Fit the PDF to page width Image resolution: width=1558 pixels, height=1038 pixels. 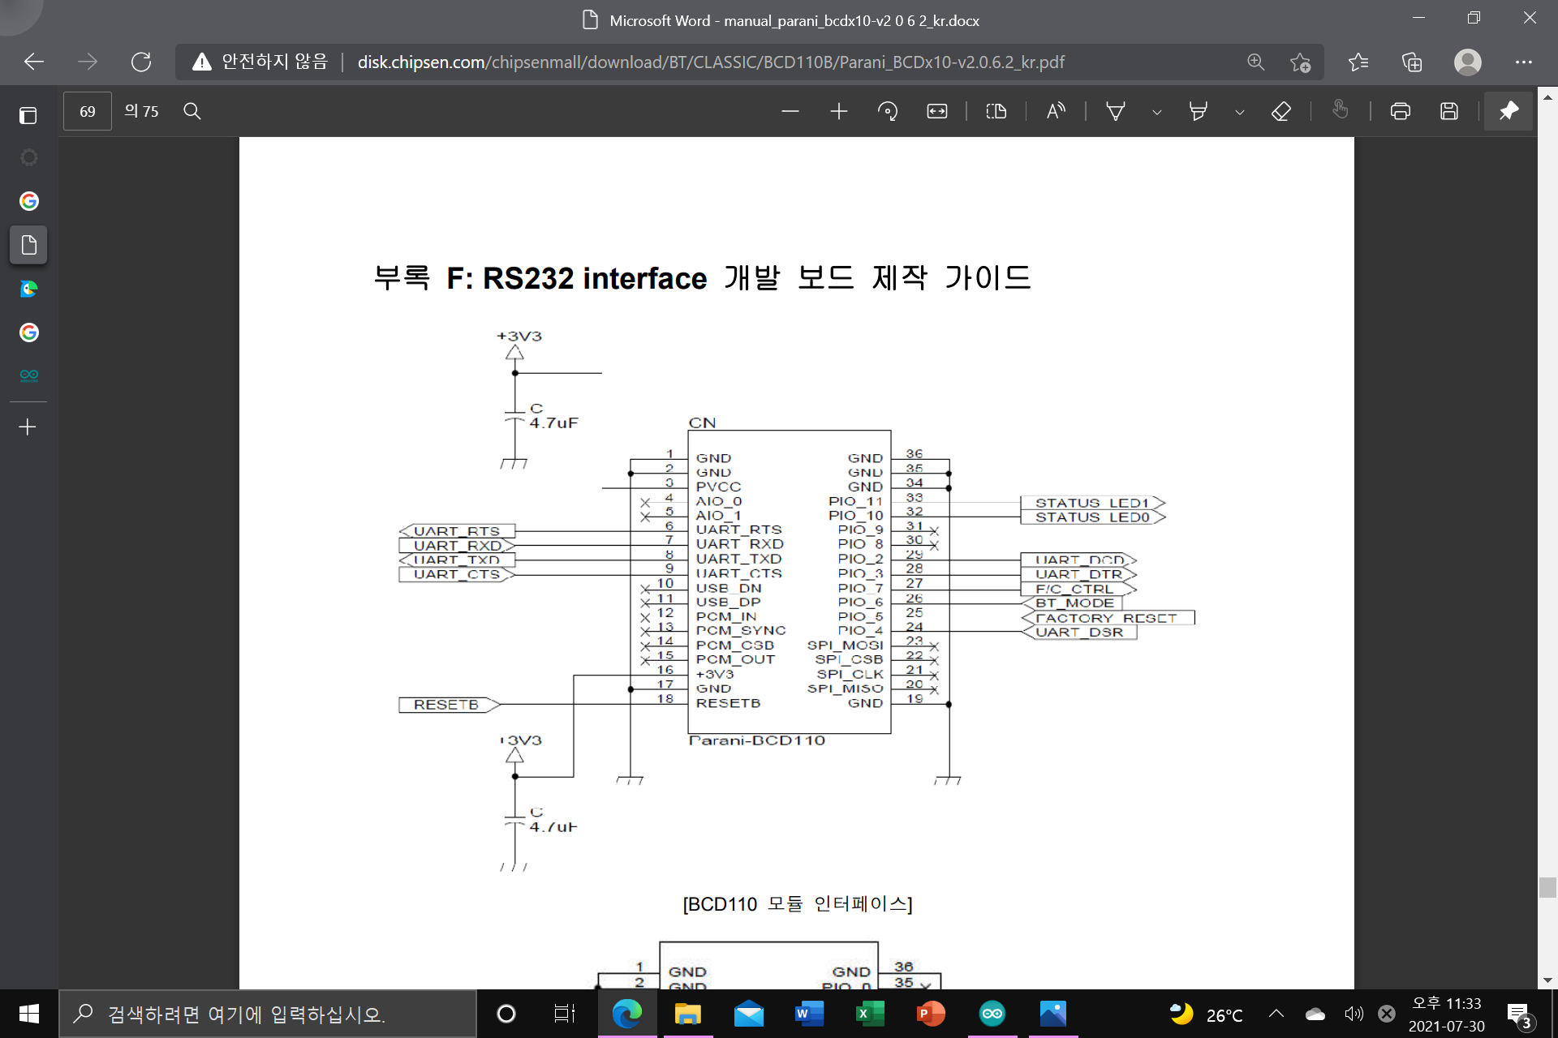point(936,111)
